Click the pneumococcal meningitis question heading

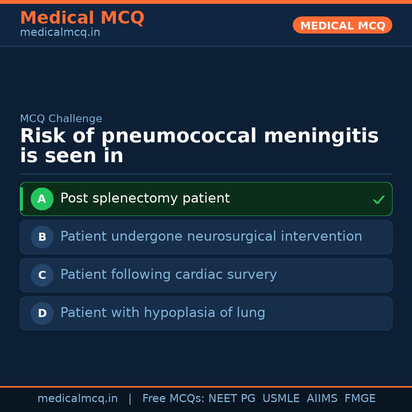point(199,146)
